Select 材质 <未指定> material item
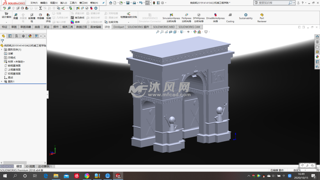Viewport: 320px width, 180px height. click(14, 61)
